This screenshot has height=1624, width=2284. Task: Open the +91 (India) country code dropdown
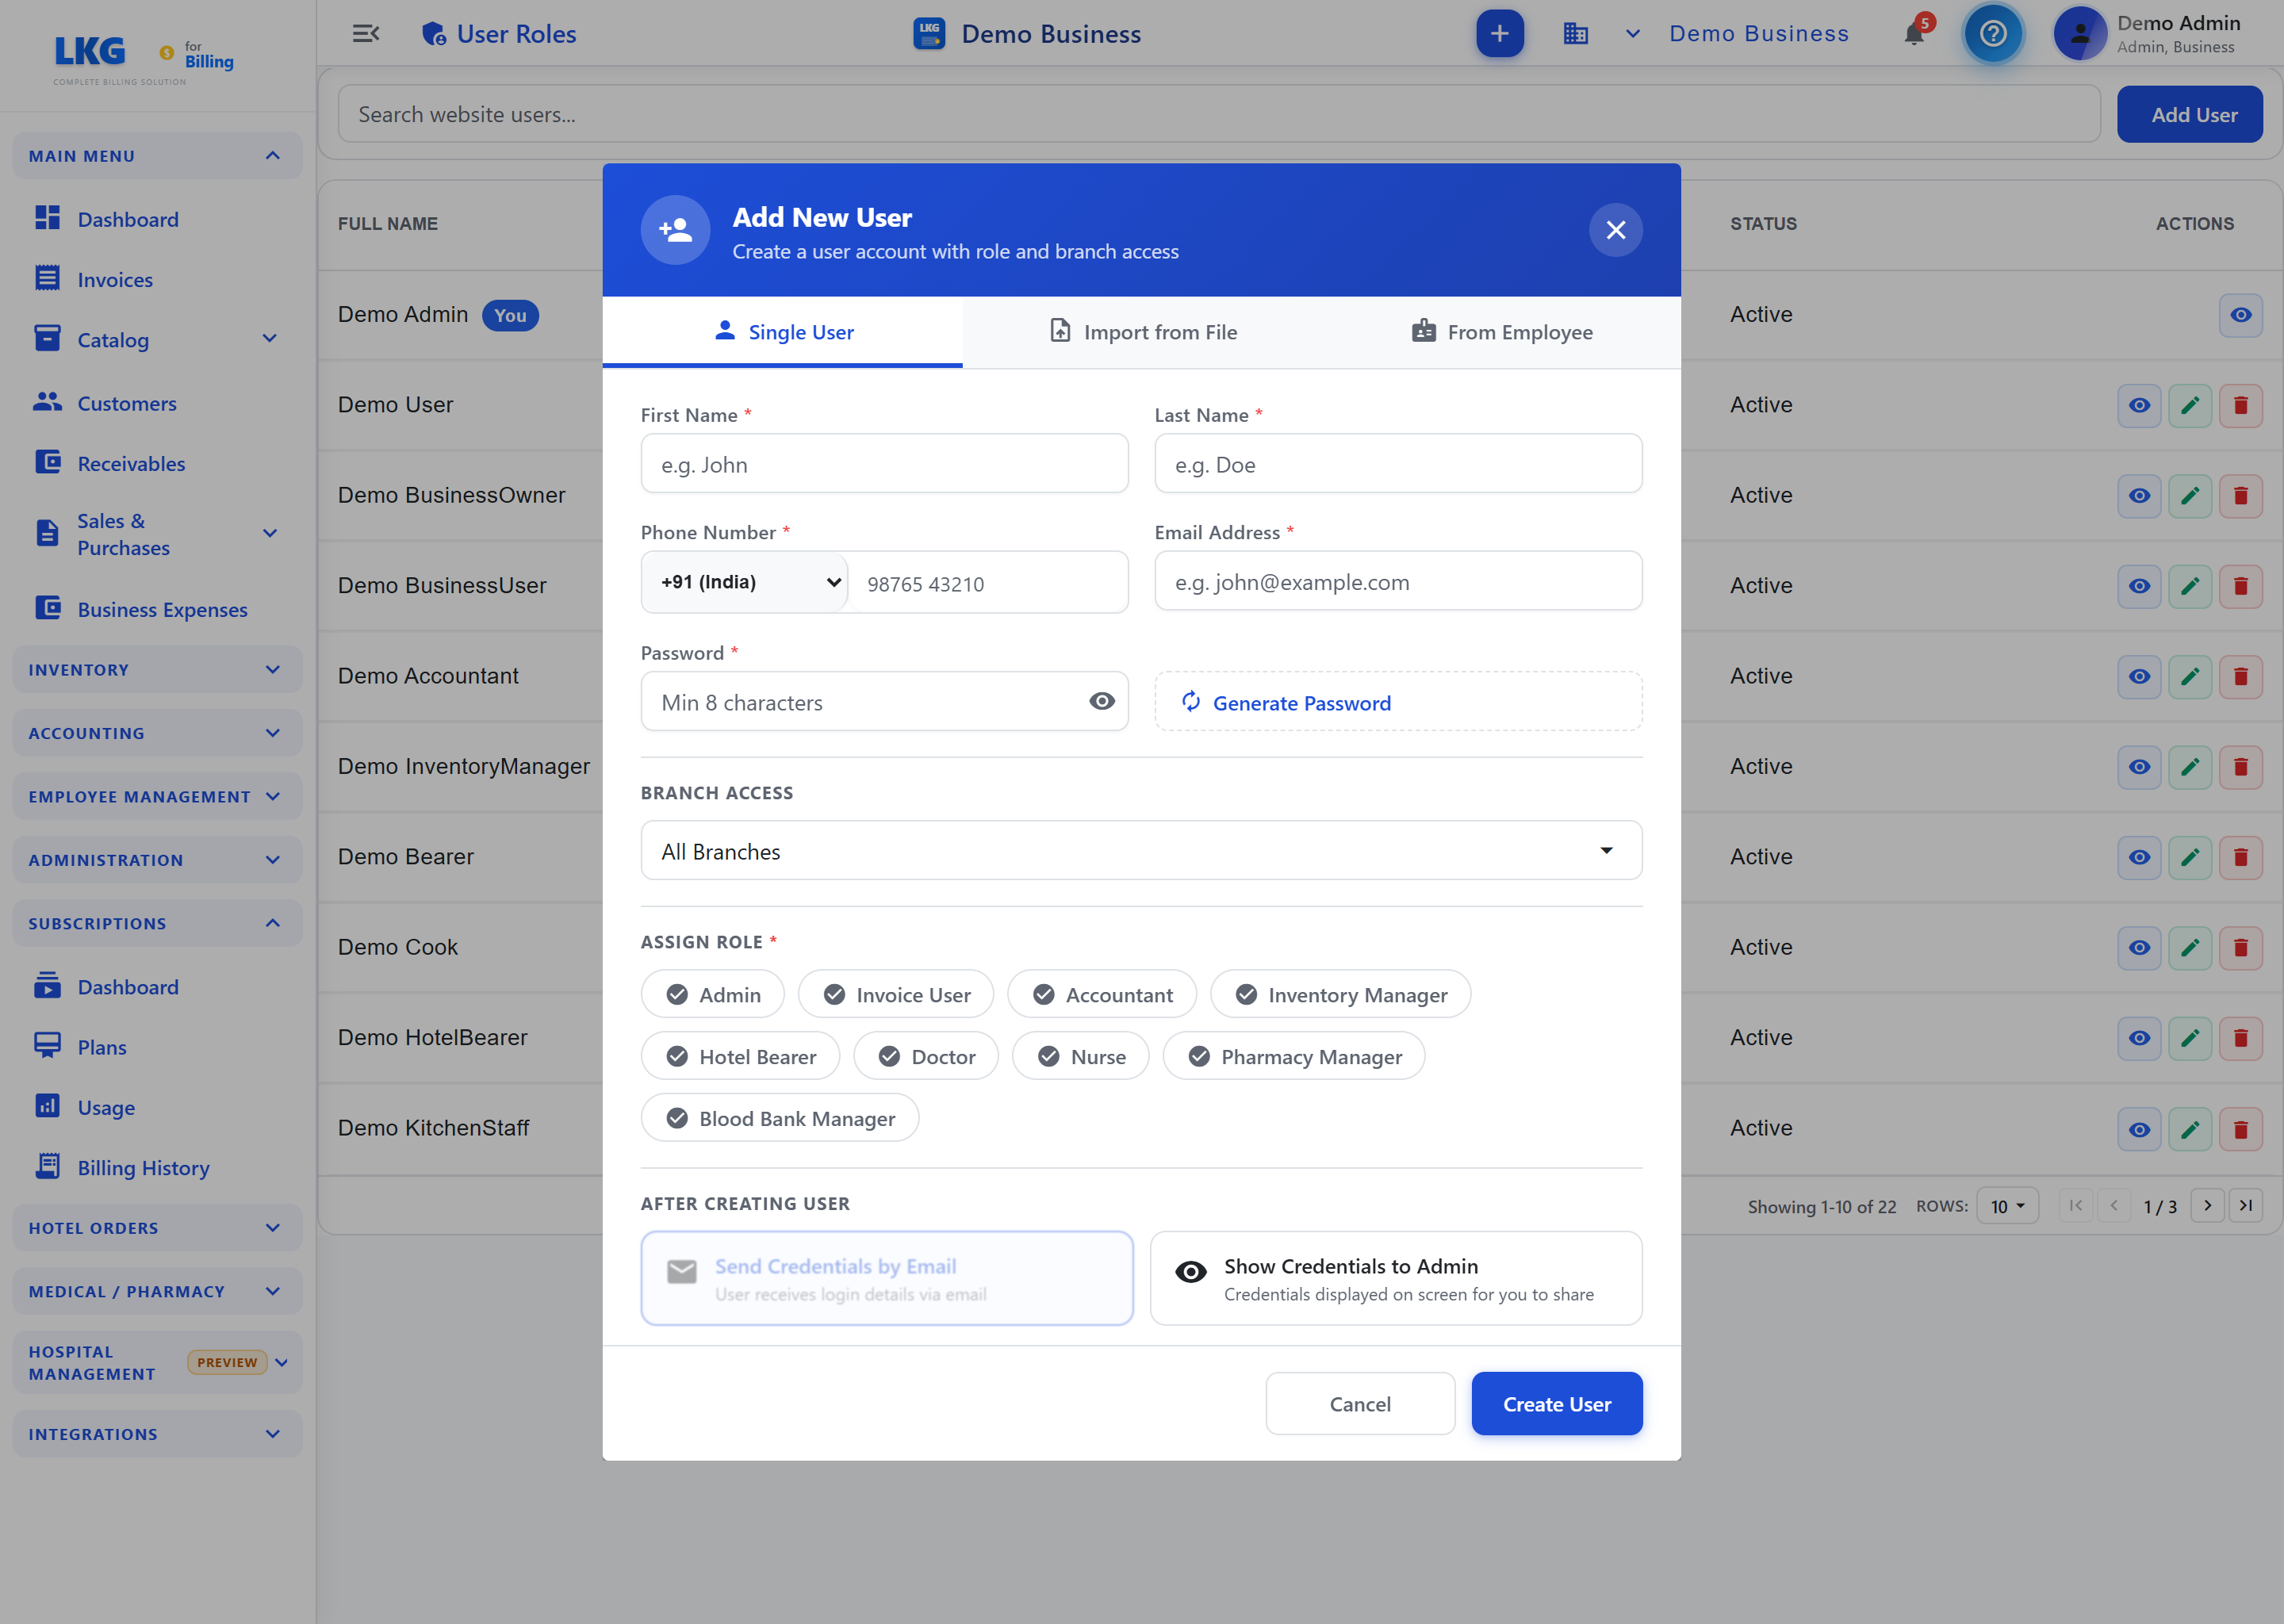point(745,582)
